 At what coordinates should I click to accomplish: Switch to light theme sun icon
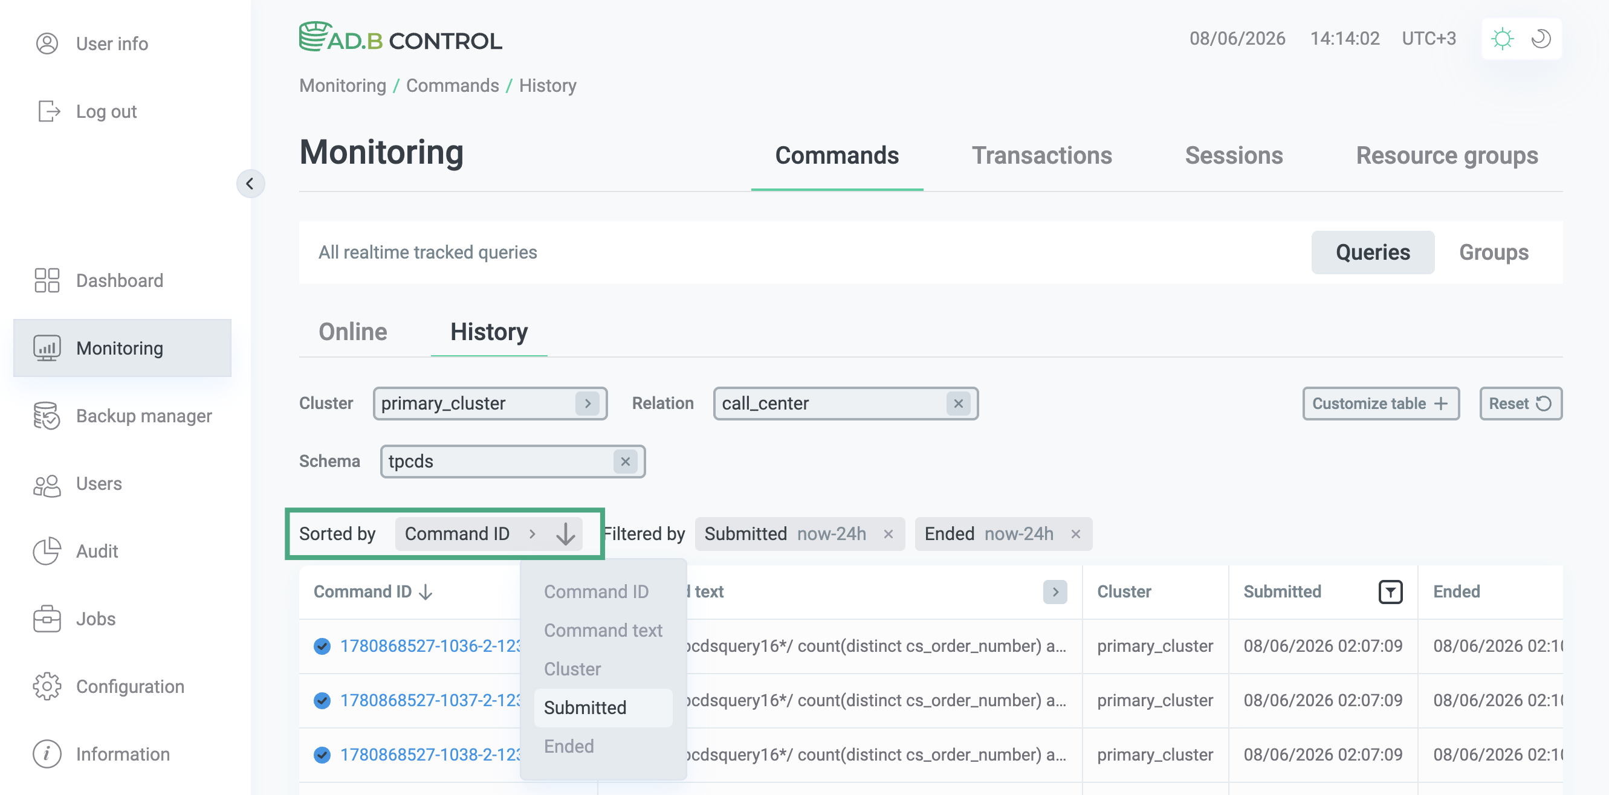coord(1502,39)
